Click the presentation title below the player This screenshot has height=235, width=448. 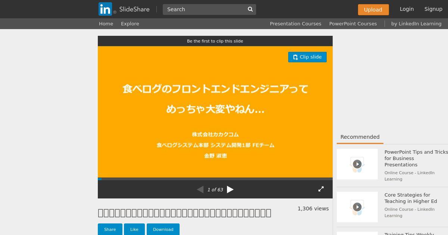click(184, 213)
